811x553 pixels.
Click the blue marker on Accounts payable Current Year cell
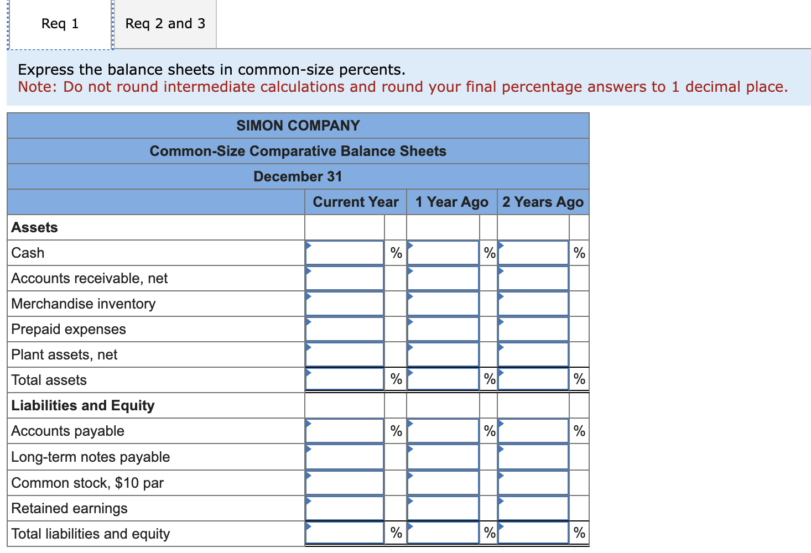309,424
